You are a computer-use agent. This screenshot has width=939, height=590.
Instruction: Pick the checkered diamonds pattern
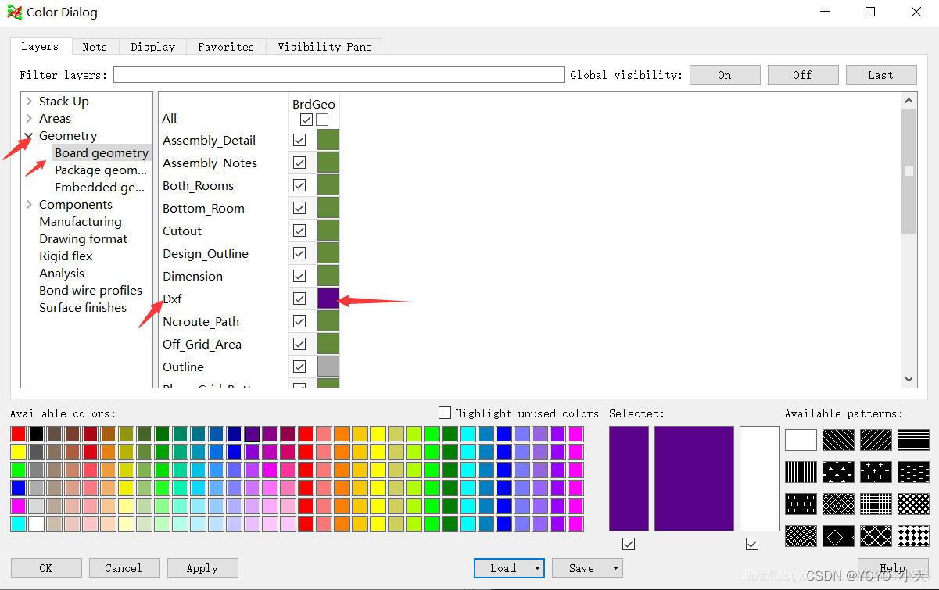click(x=913, y=536)
